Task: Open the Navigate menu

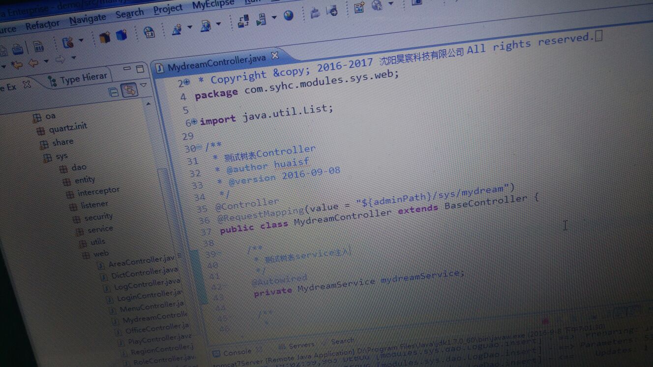Action: tap(88, 20)
